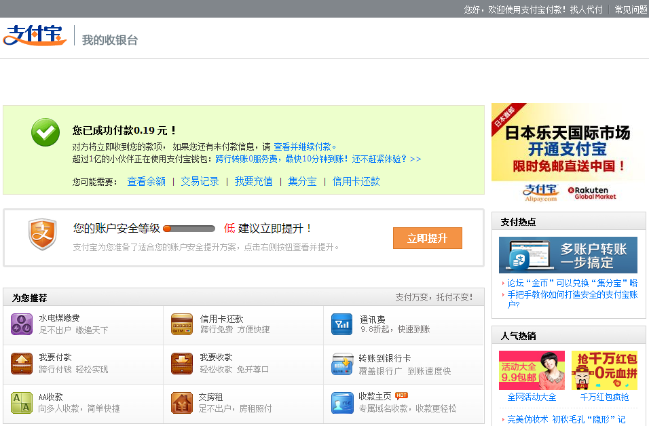Image resolution: width=649 pixels, height=426 pixels.
Task: Go to 查看余额 balance link
Action: click(x=146, y=182)
